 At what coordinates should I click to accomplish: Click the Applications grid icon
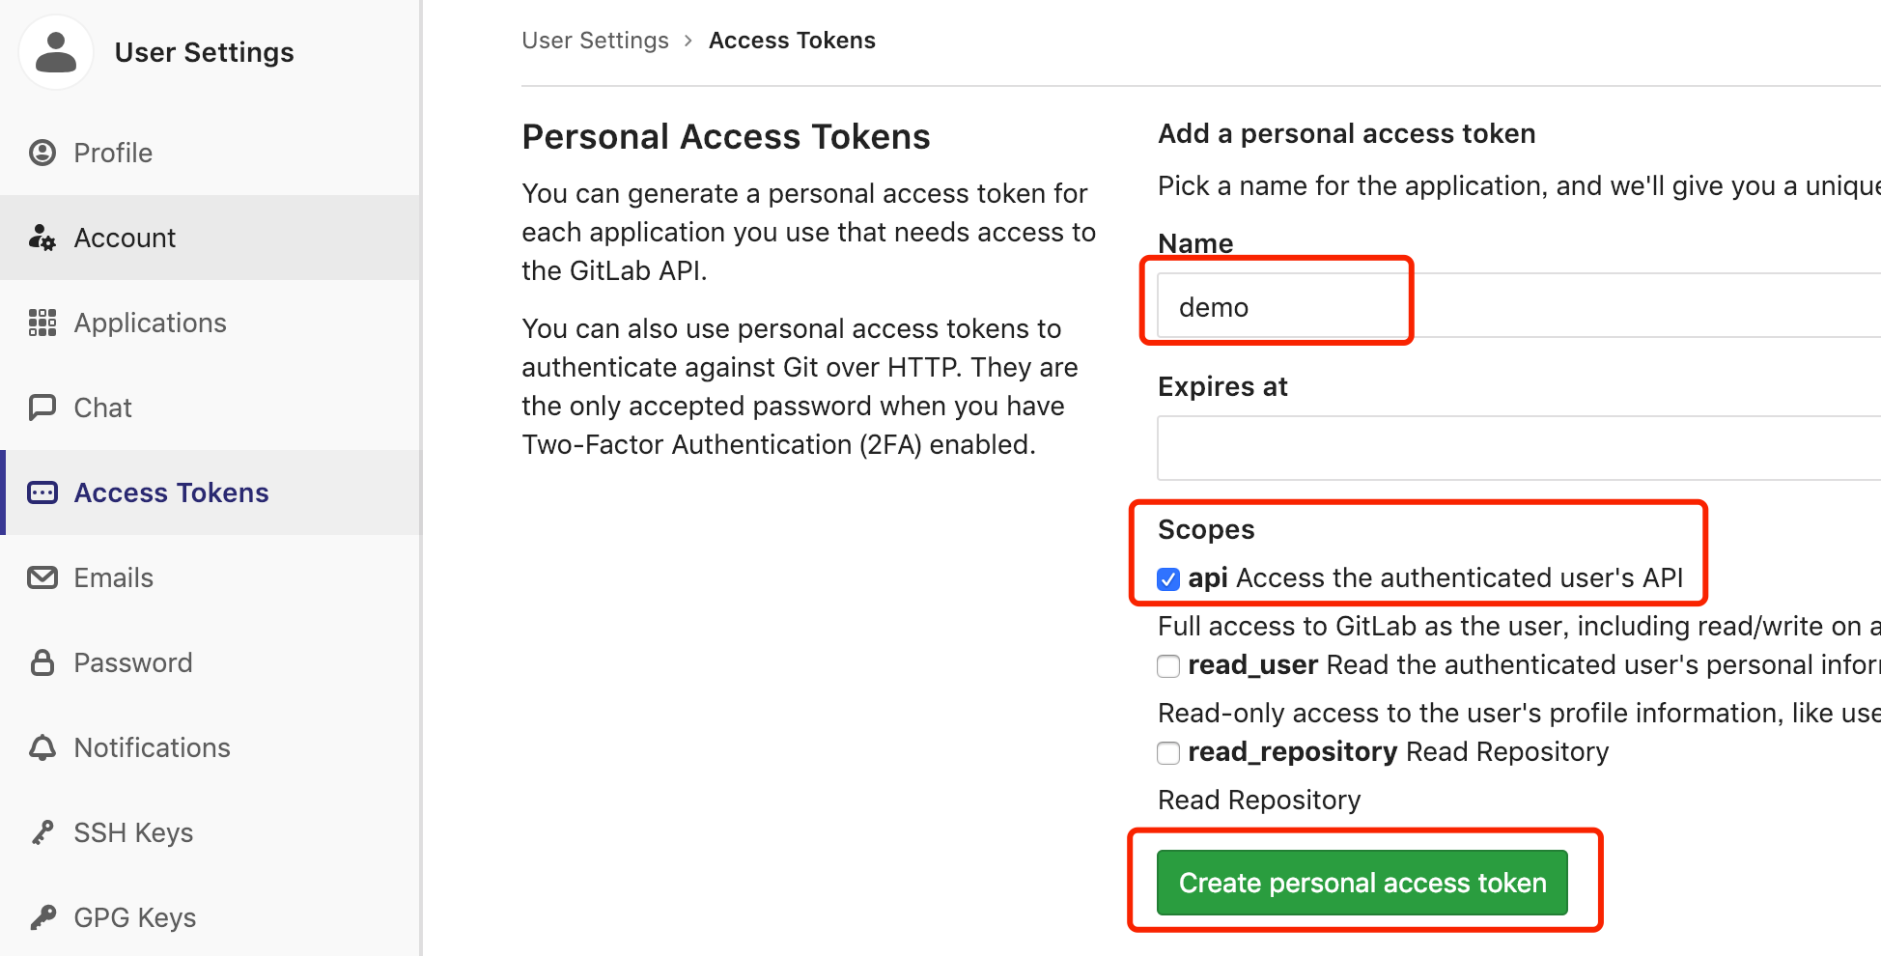pos(42,323)
